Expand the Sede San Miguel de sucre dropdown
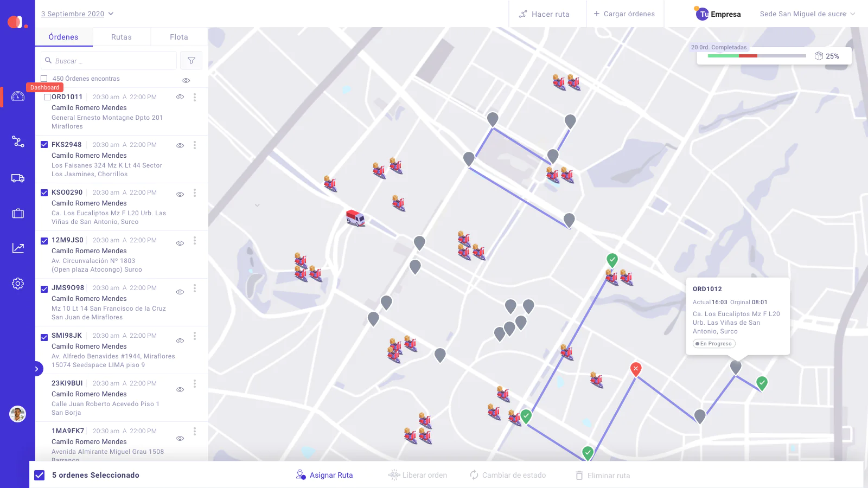Viewport: 868px width, 488px height. coord(807,14)
